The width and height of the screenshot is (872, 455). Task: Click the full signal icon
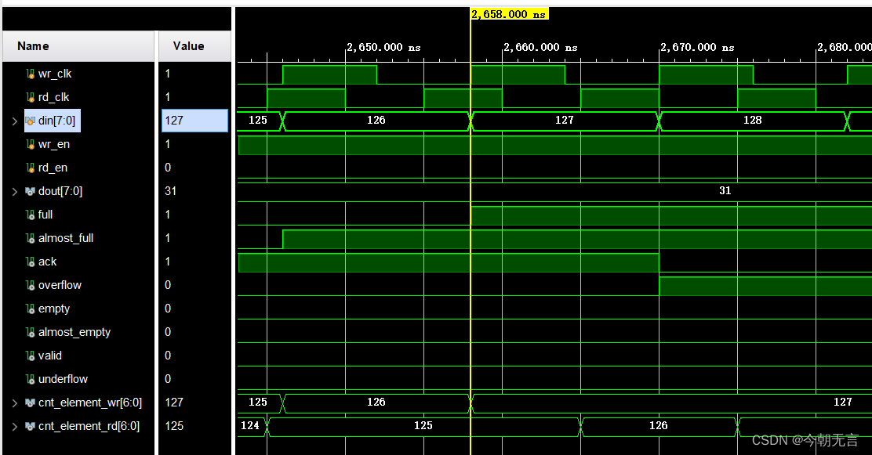(31, 215)
